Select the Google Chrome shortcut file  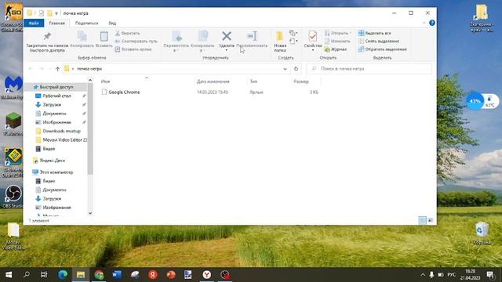click(x=124, y=92)
